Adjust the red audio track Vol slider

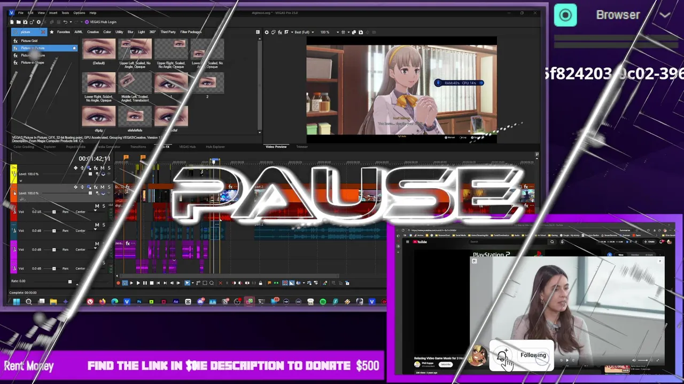click(x=53, y=212)
